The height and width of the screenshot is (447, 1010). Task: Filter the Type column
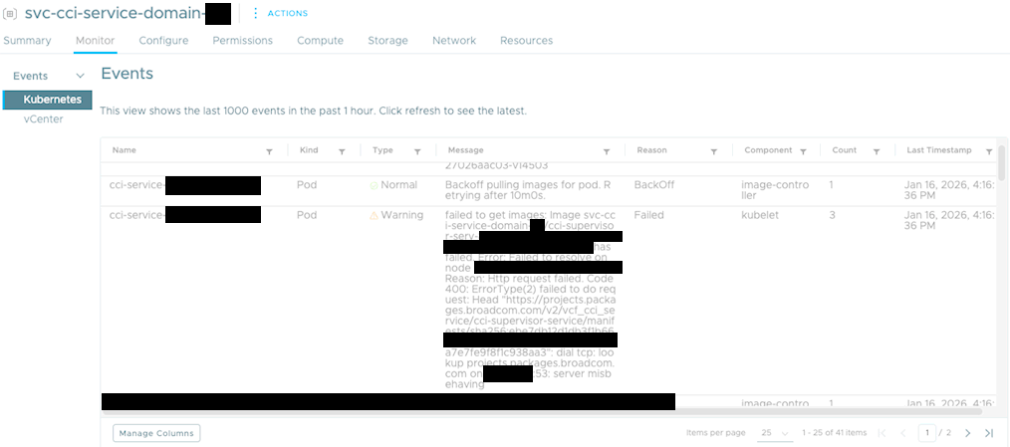coord(417,151)
